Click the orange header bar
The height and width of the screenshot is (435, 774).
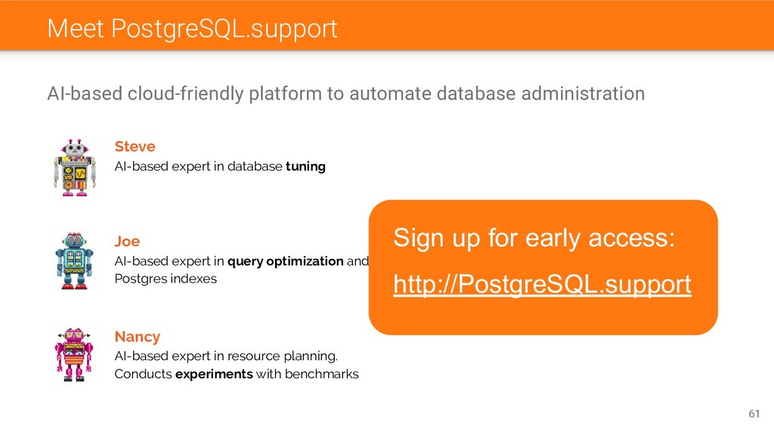pos(387,25)
